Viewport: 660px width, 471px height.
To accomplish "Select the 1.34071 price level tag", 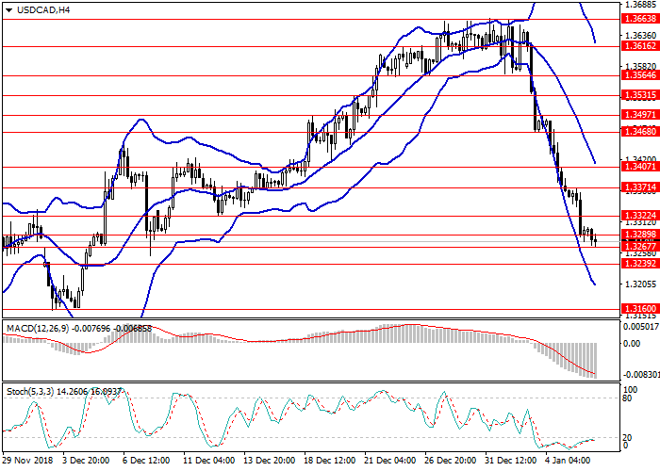I will [x=638, y=167].
